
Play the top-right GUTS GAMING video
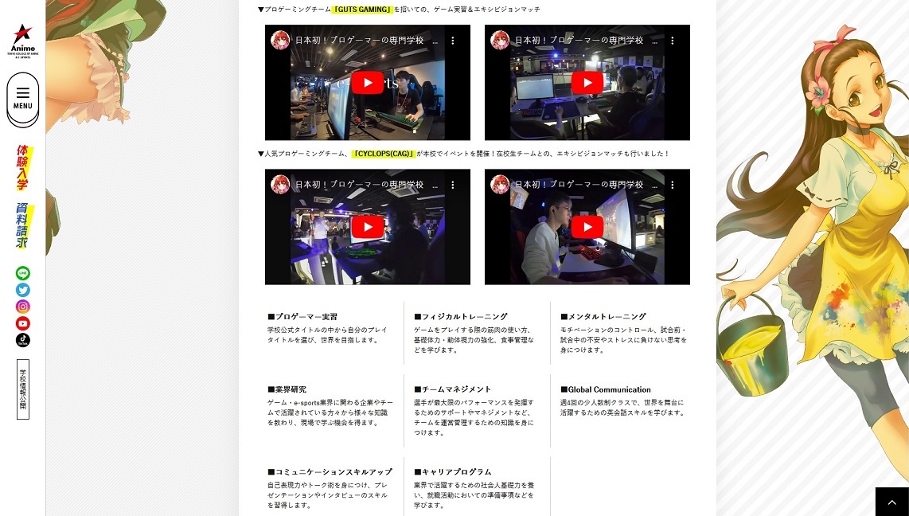pos(587,83)
